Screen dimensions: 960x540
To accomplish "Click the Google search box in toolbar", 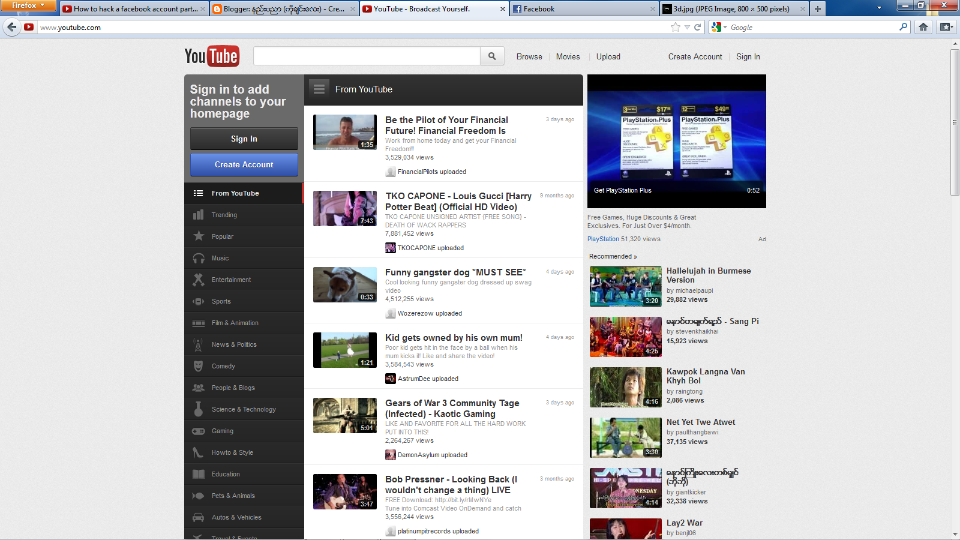I will (813, 27).
